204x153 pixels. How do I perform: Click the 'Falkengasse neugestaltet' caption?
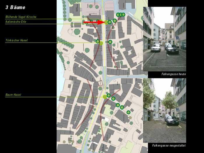[x=169, y=145]
